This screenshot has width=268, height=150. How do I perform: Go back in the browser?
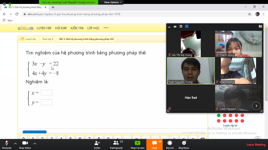[4, 14]
